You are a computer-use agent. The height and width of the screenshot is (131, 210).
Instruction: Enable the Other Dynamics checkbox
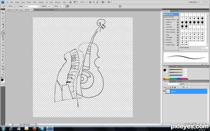coord(165,32)
